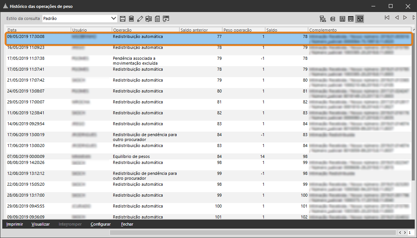Click the horizontal scrollbar at the bottom
Screen dimensions: 417x238
pyautogui.click(x=252, y=233)
